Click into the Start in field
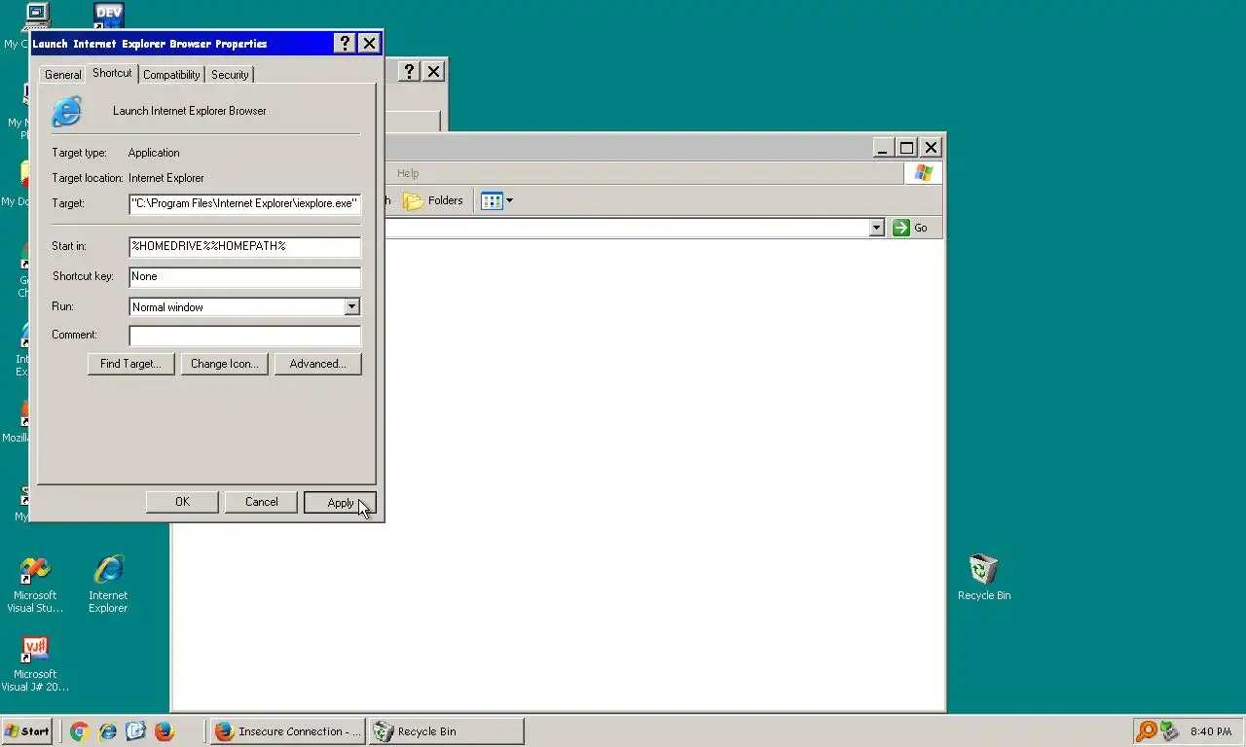This screenshot has height=747, width=1246. tap(244, 246)
